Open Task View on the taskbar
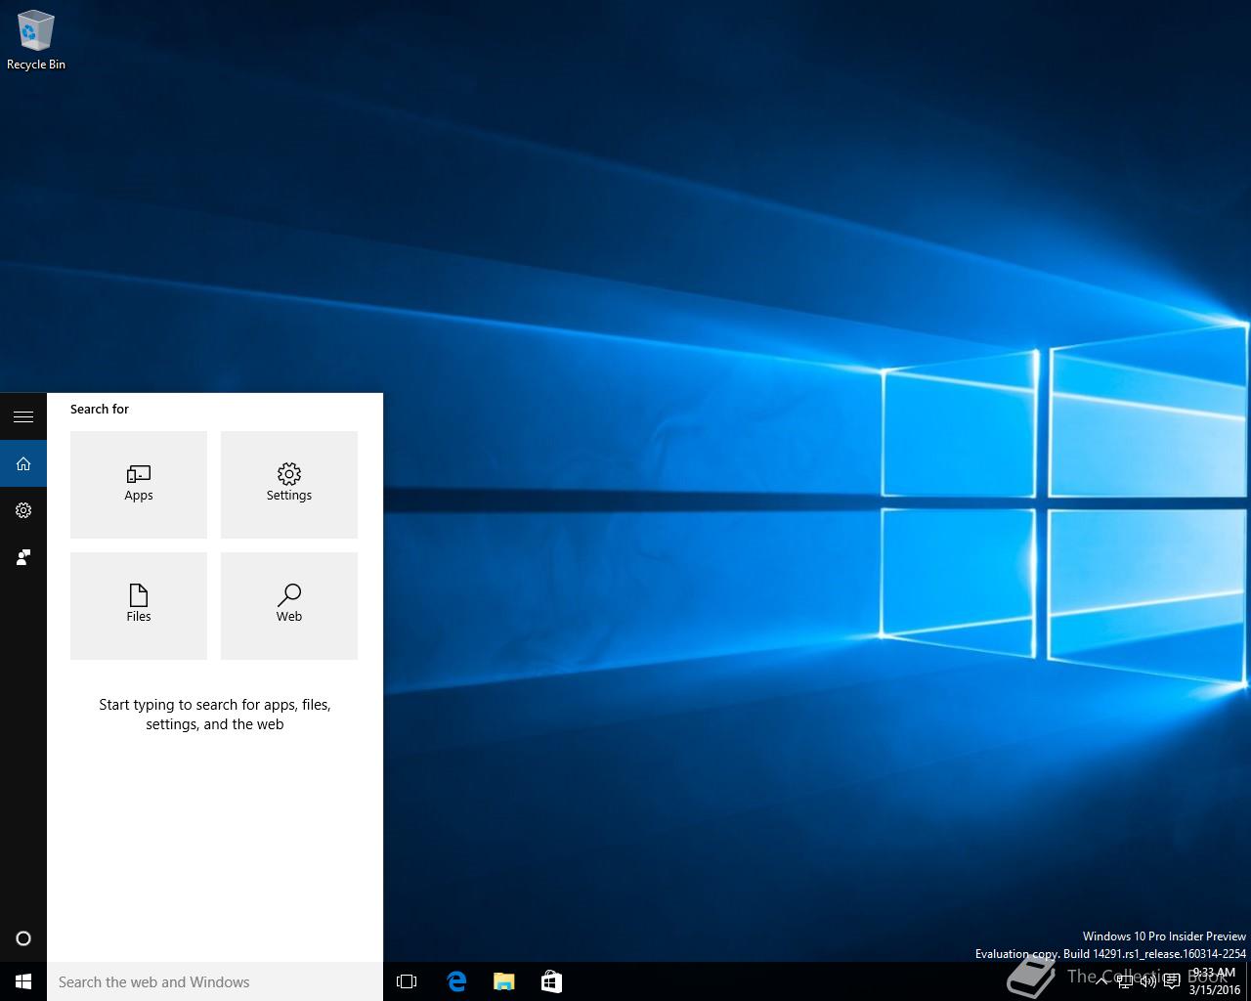Image resolution: width=1251 pixels, height=1001 pixels. [x=407, y=981]
